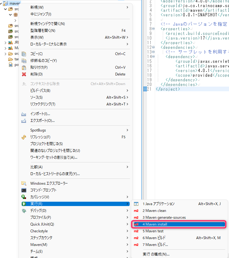Image resolution: width=229 pixels, height=258 pixels.
Task: Click the command prompt terminal icon
Action: coord(24,190)
